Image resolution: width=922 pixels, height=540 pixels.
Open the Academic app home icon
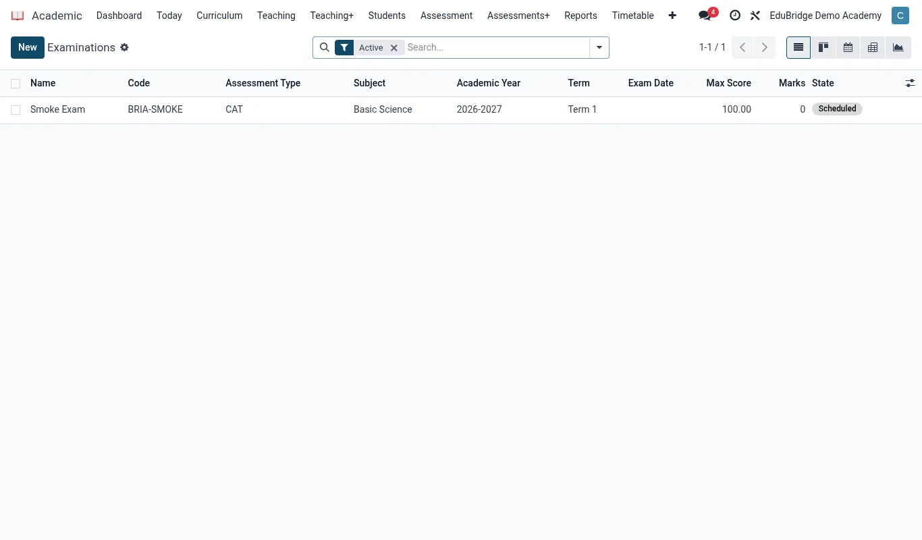click(18, 16)
